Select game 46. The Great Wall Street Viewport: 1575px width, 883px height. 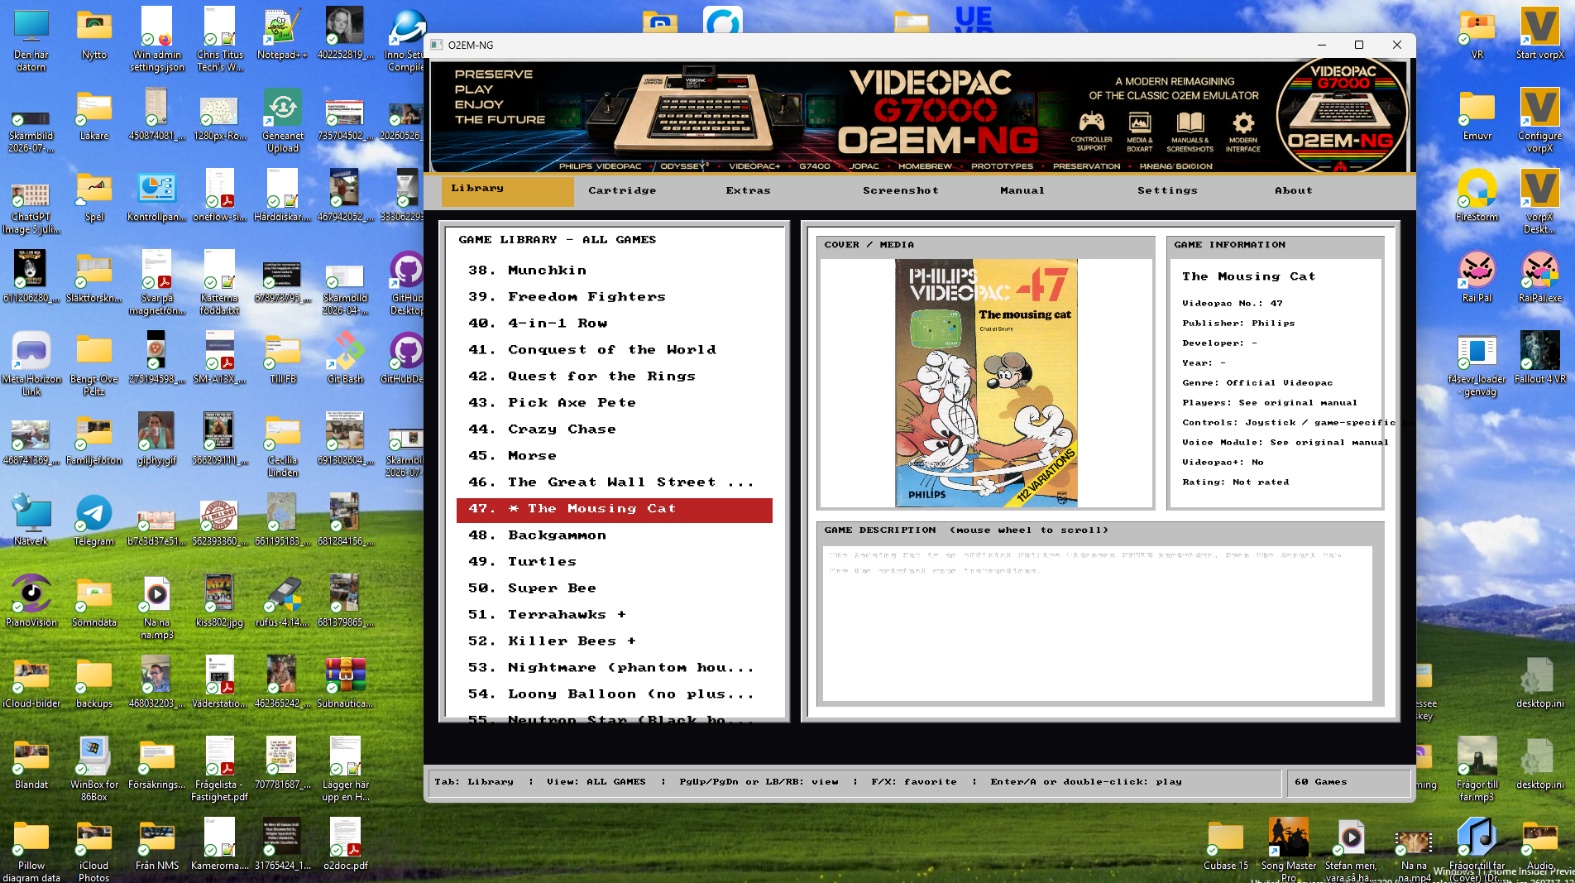coord(614,482)
